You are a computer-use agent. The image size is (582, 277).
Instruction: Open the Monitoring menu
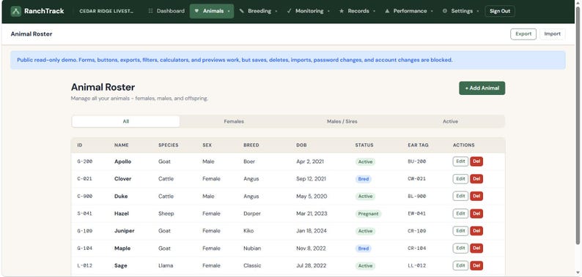click(x=309, y=11)
